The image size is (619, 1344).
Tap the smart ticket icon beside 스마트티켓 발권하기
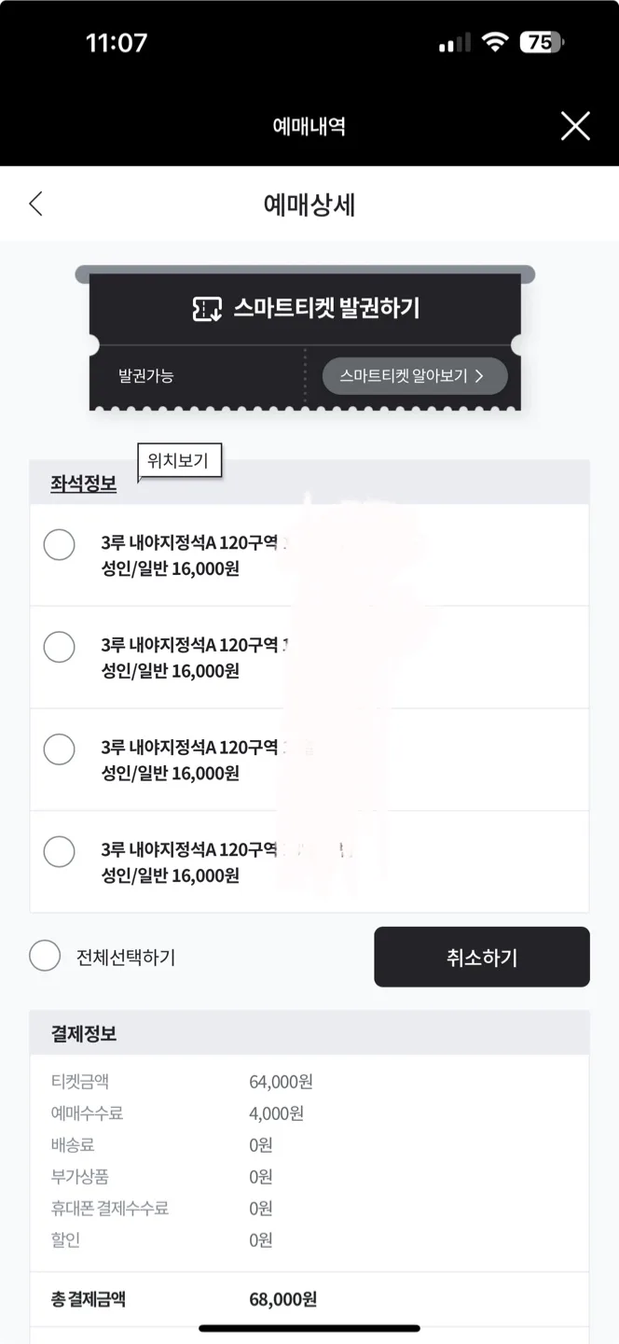(x=207, y=309)
